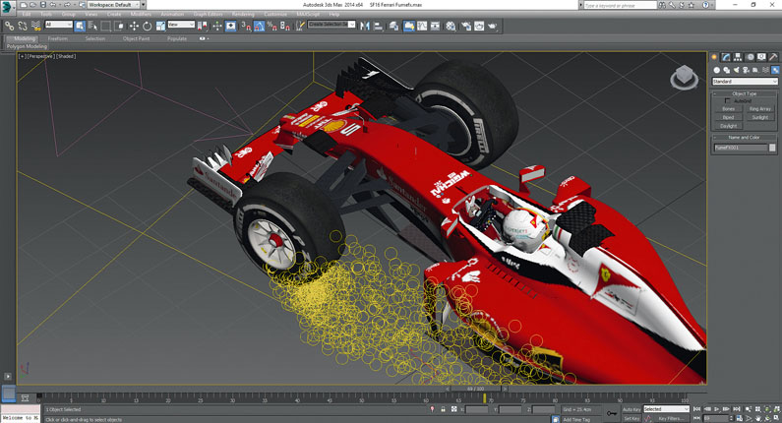Image resolution: width=782 pixels, height=423 pixels.
Task: Open the Edit Named Selection Sets tool
Action: (300, 26)
